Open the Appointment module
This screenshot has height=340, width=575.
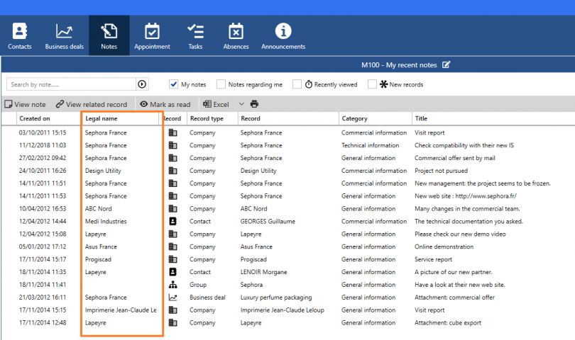click(x=152, y=36)
